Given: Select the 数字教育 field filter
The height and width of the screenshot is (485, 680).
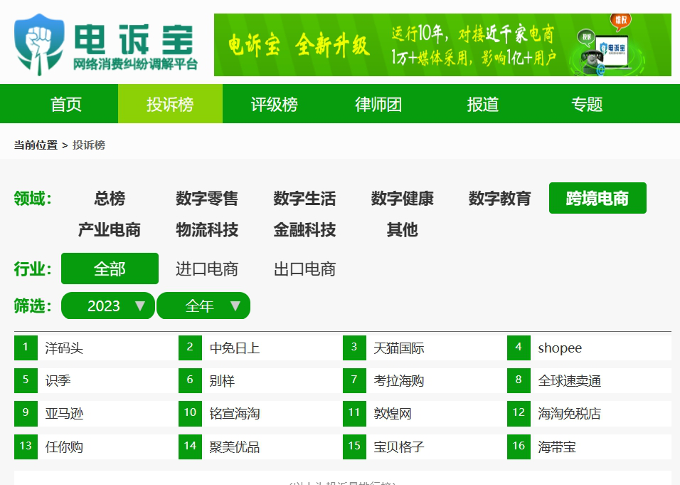Looking at the screenshot, I should click(x=500, y=199).
